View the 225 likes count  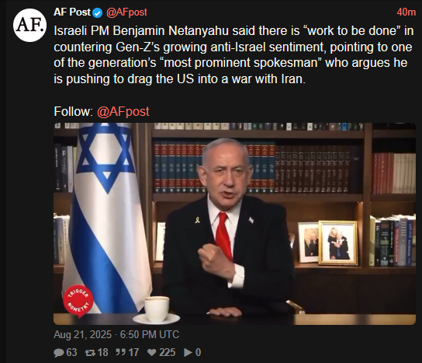pos(167,352)
